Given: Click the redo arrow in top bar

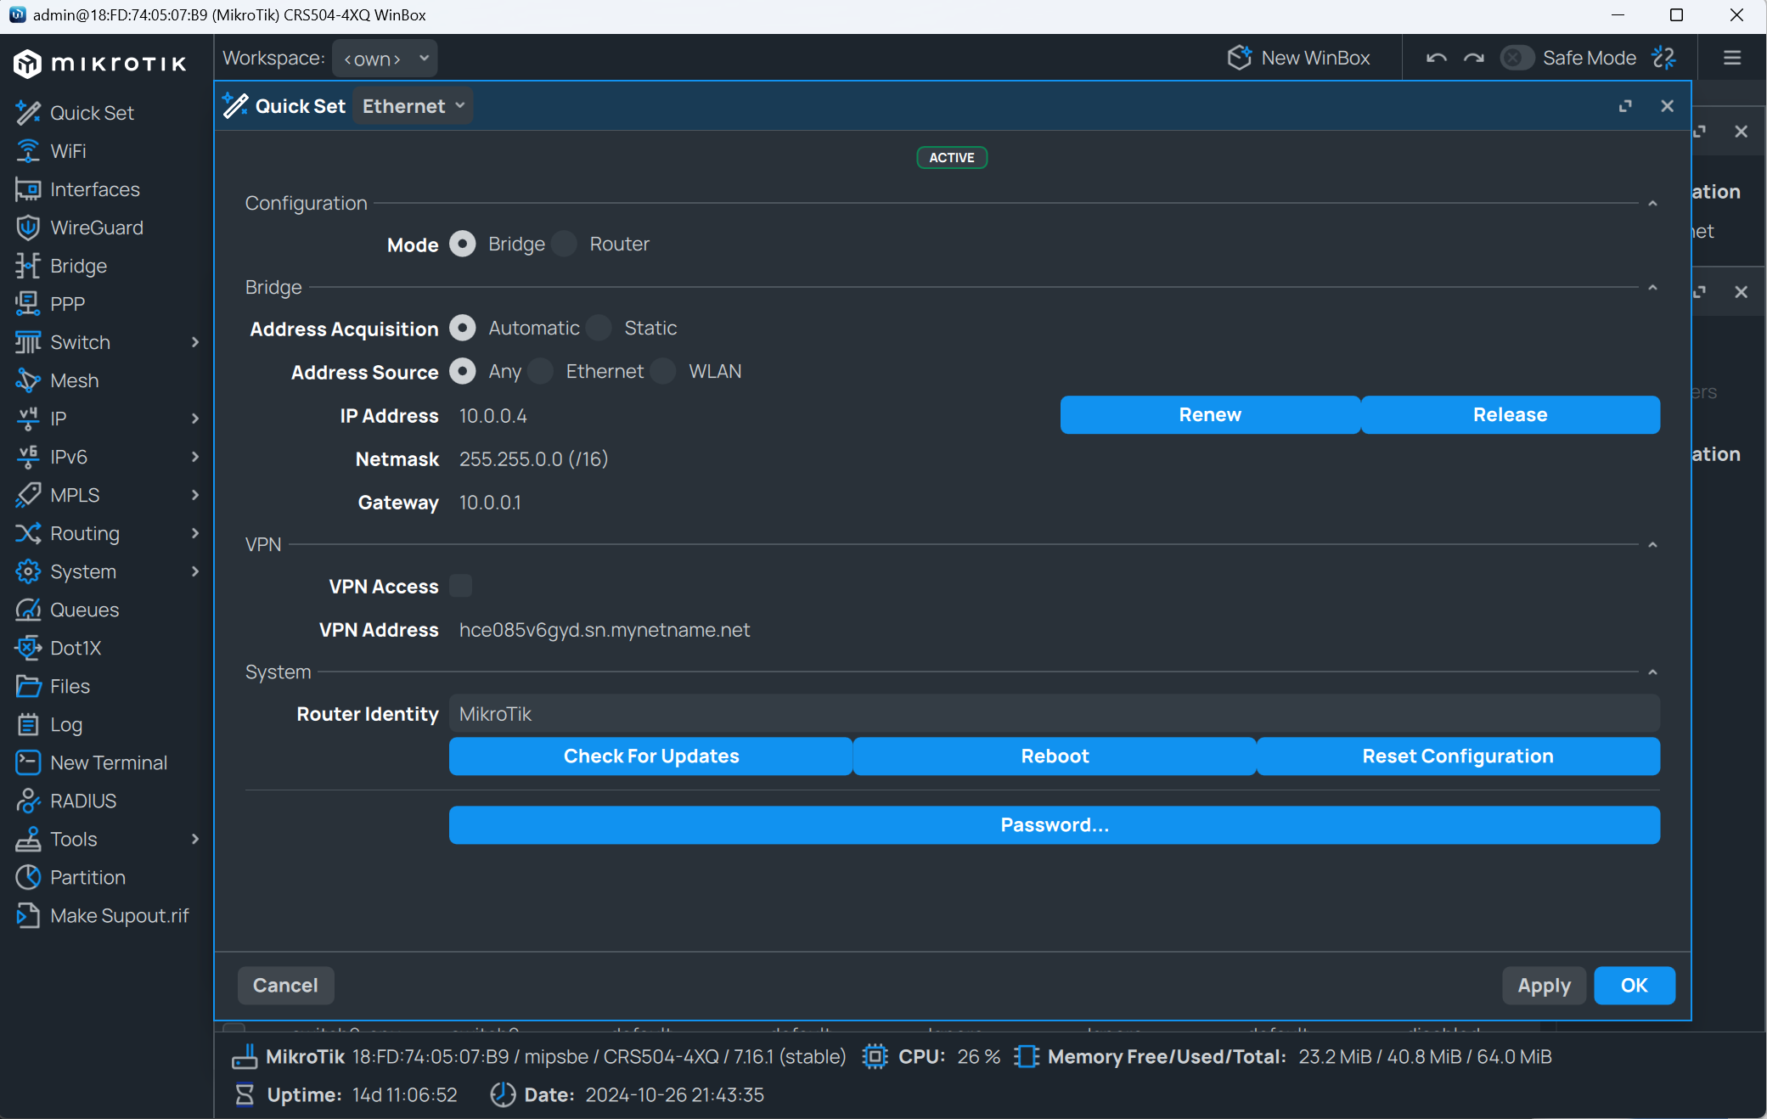Looking at the screenshot, I should [1473, 58].
